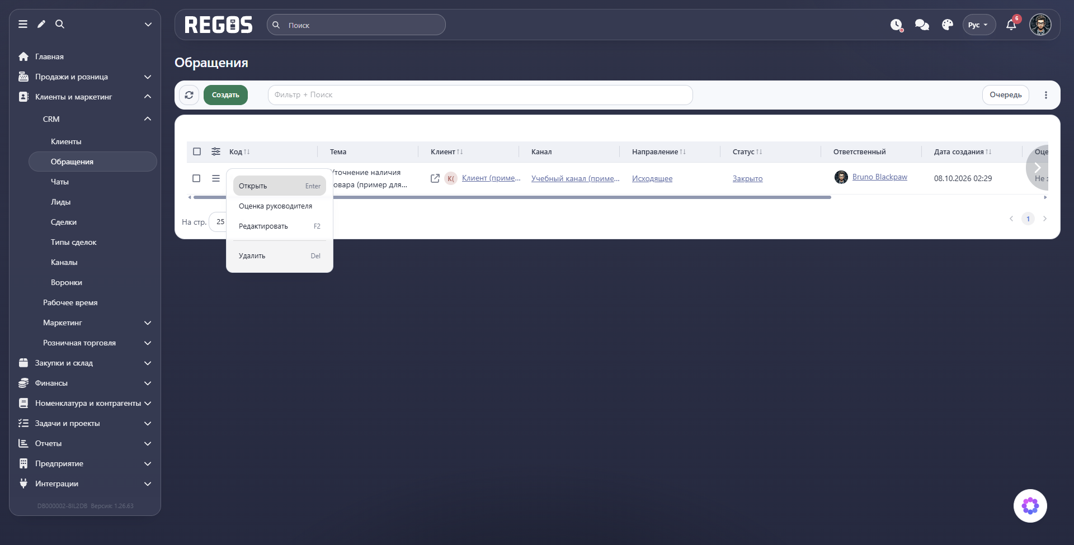Toggle the select-all checkbox in table header
Viewport: 1074px width, 545px height.
pos(197,151)
